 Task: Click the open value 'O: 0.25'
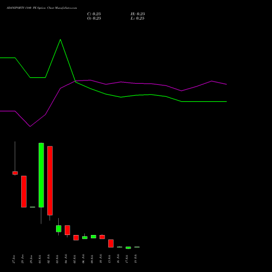(94, 18)
